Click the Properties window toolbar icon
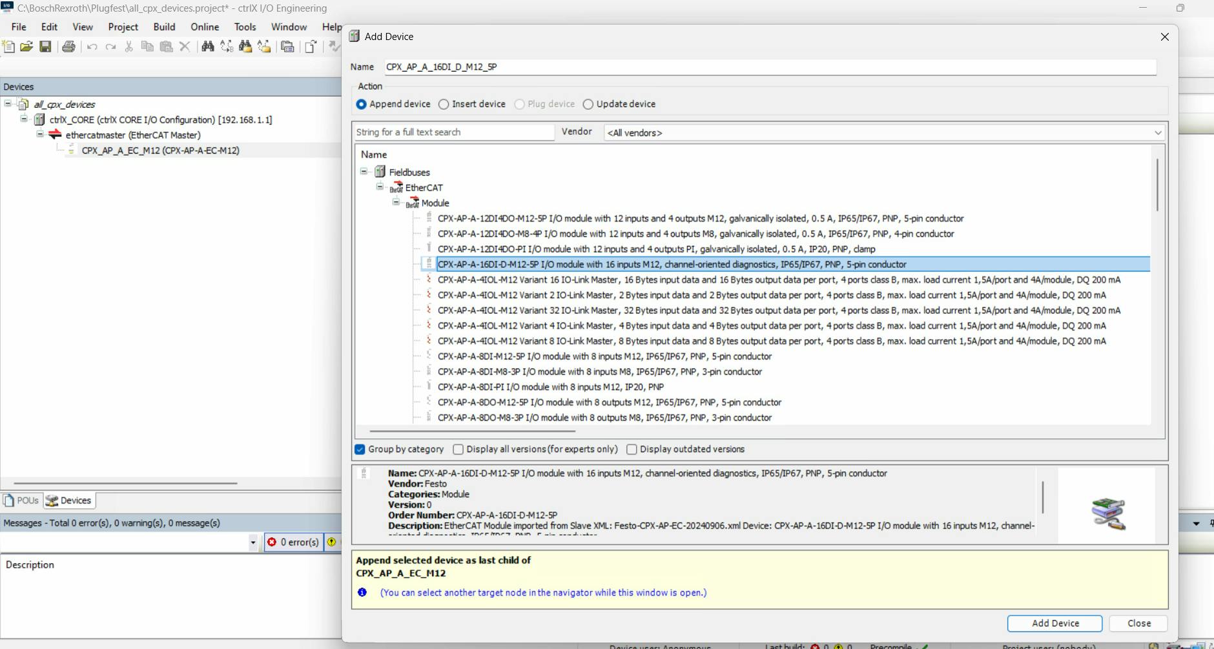This screenshot has width=1214, height=649. (x=287, y=46)
